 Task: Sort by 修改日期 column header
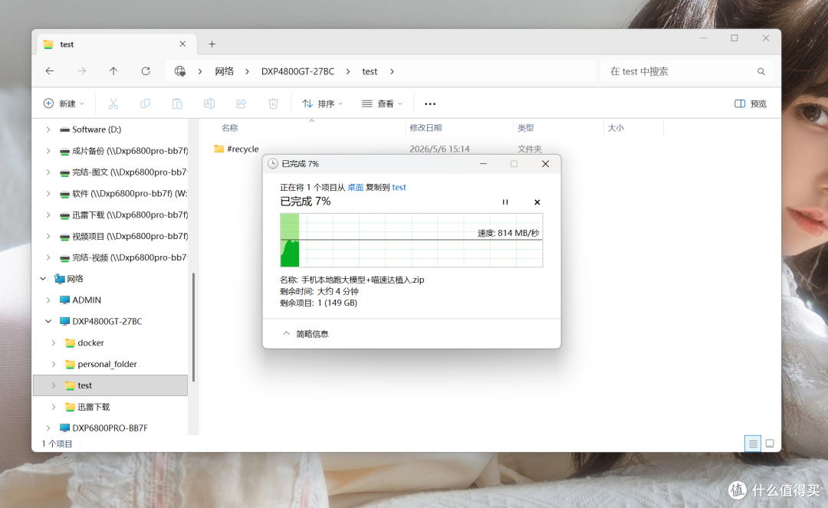click(426, 128)
